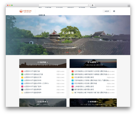Open 山西晋中市平遥县永寿寺（三界寺）entry

coord(36,83)
